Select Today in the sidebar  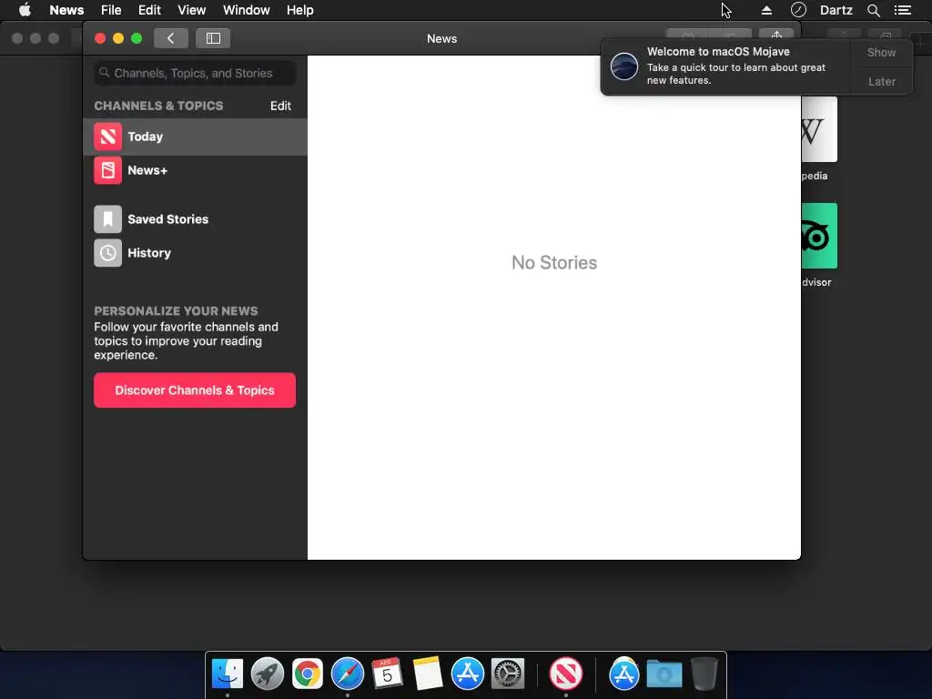click(195, 137)
